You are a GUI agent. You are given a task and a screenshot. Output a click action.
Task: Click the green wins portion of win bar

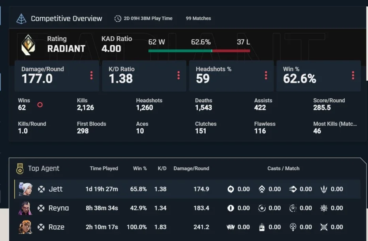click(x=180, y=51)
